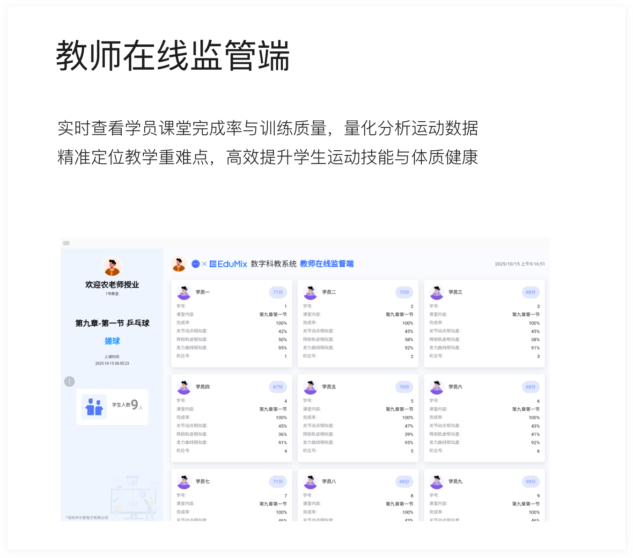
Task: Click the 教师在线监督端 title link
Action: (x=327, y=264)
